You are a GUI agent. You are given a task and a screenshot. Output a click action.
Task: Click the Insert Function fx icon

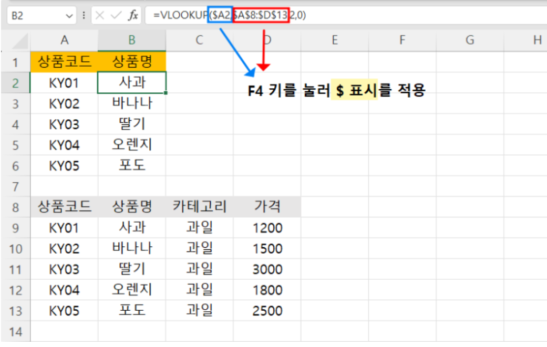[133, 16]
